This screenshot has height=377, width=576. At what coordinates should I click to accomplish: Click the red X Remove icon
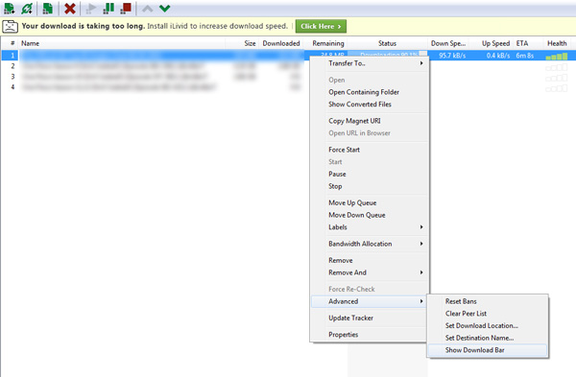(x=70, y=8)
